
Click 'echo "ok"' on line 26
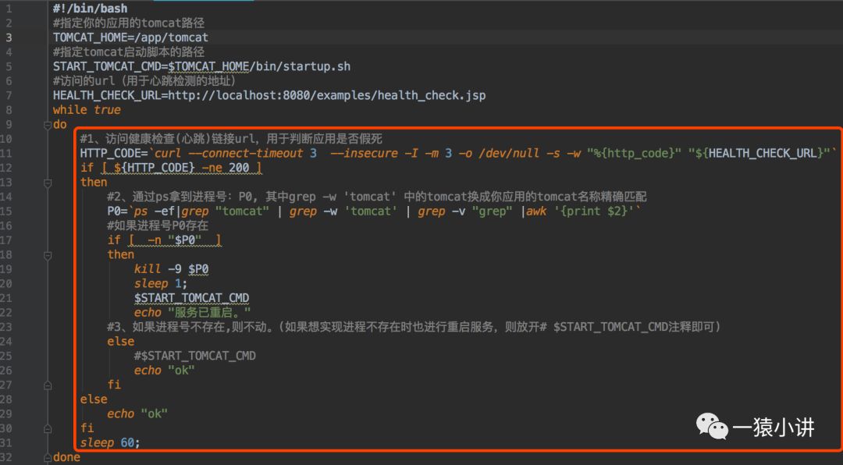coord(165,371)
